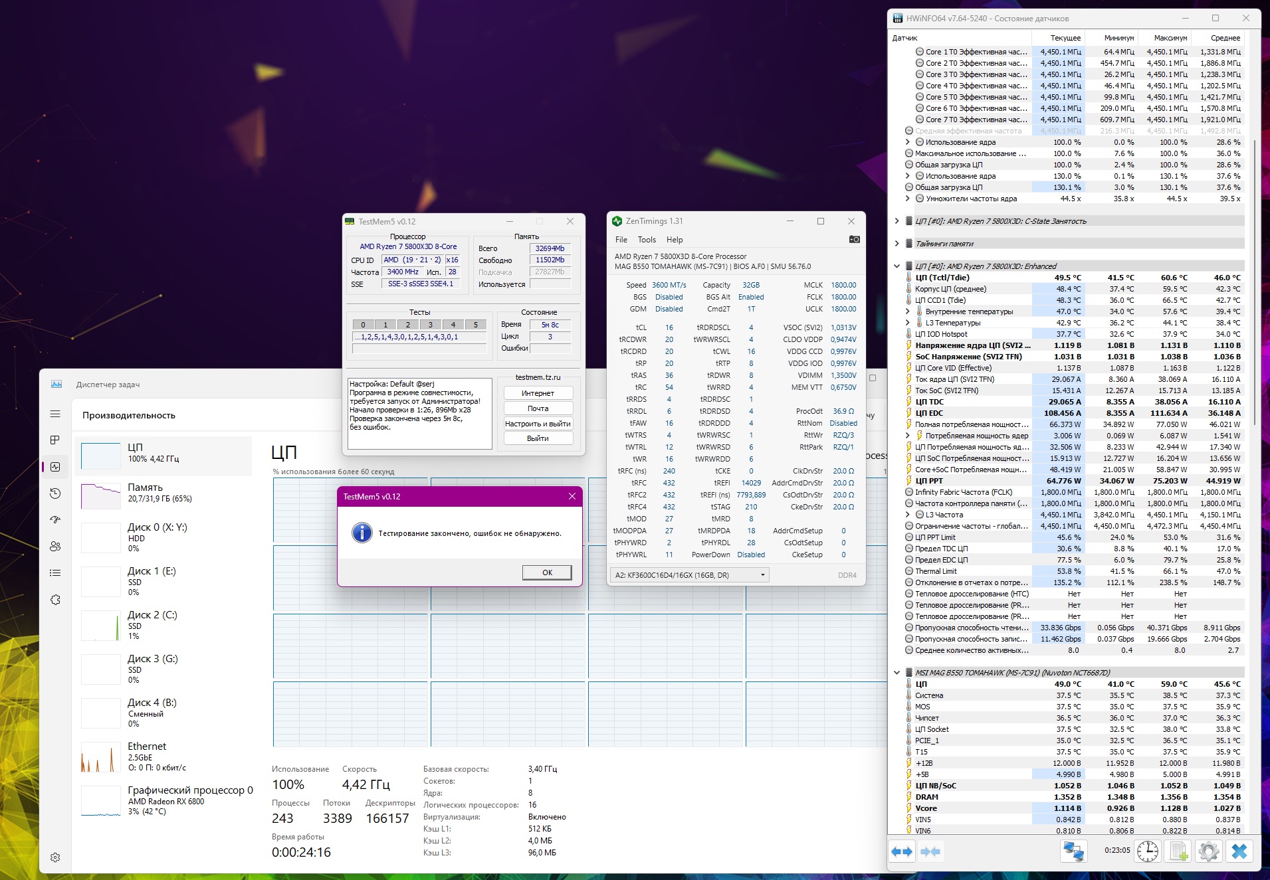
Task: Select Ethernet performance item in Task Manager
Action: tap(165, 756)
